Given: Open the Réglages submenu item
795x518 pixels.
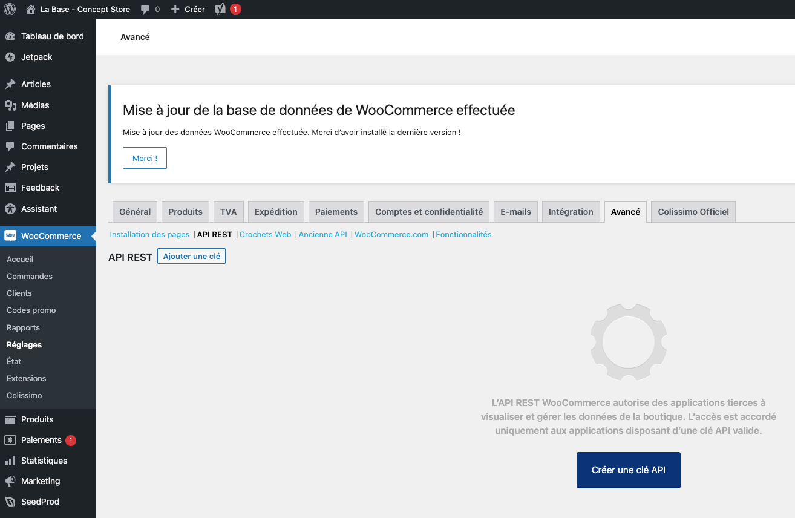Looking at the screenshot, I should click(x=24, y=344).
